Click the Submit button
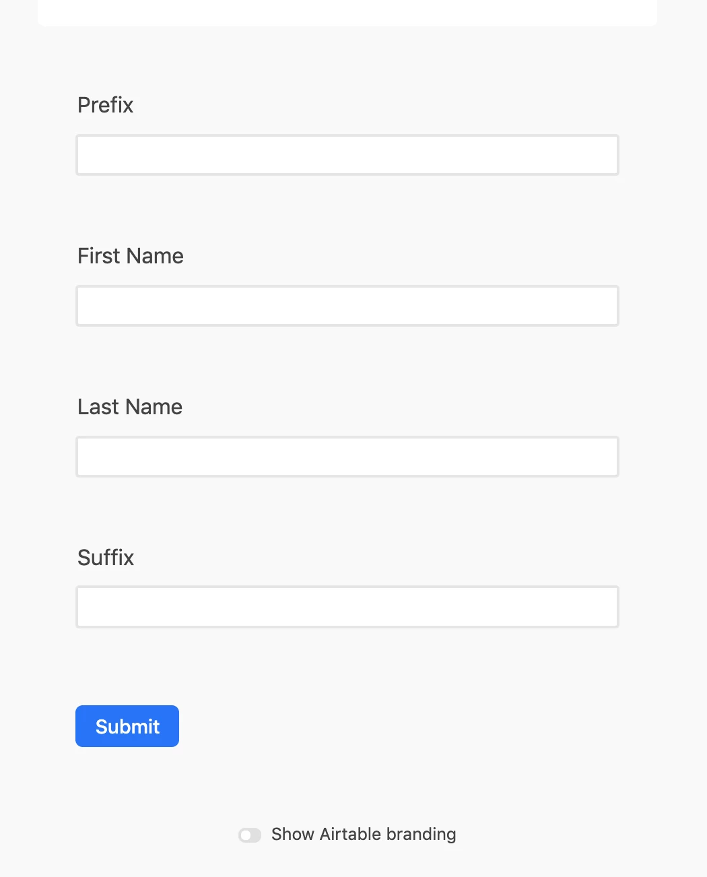 (127, 726)
